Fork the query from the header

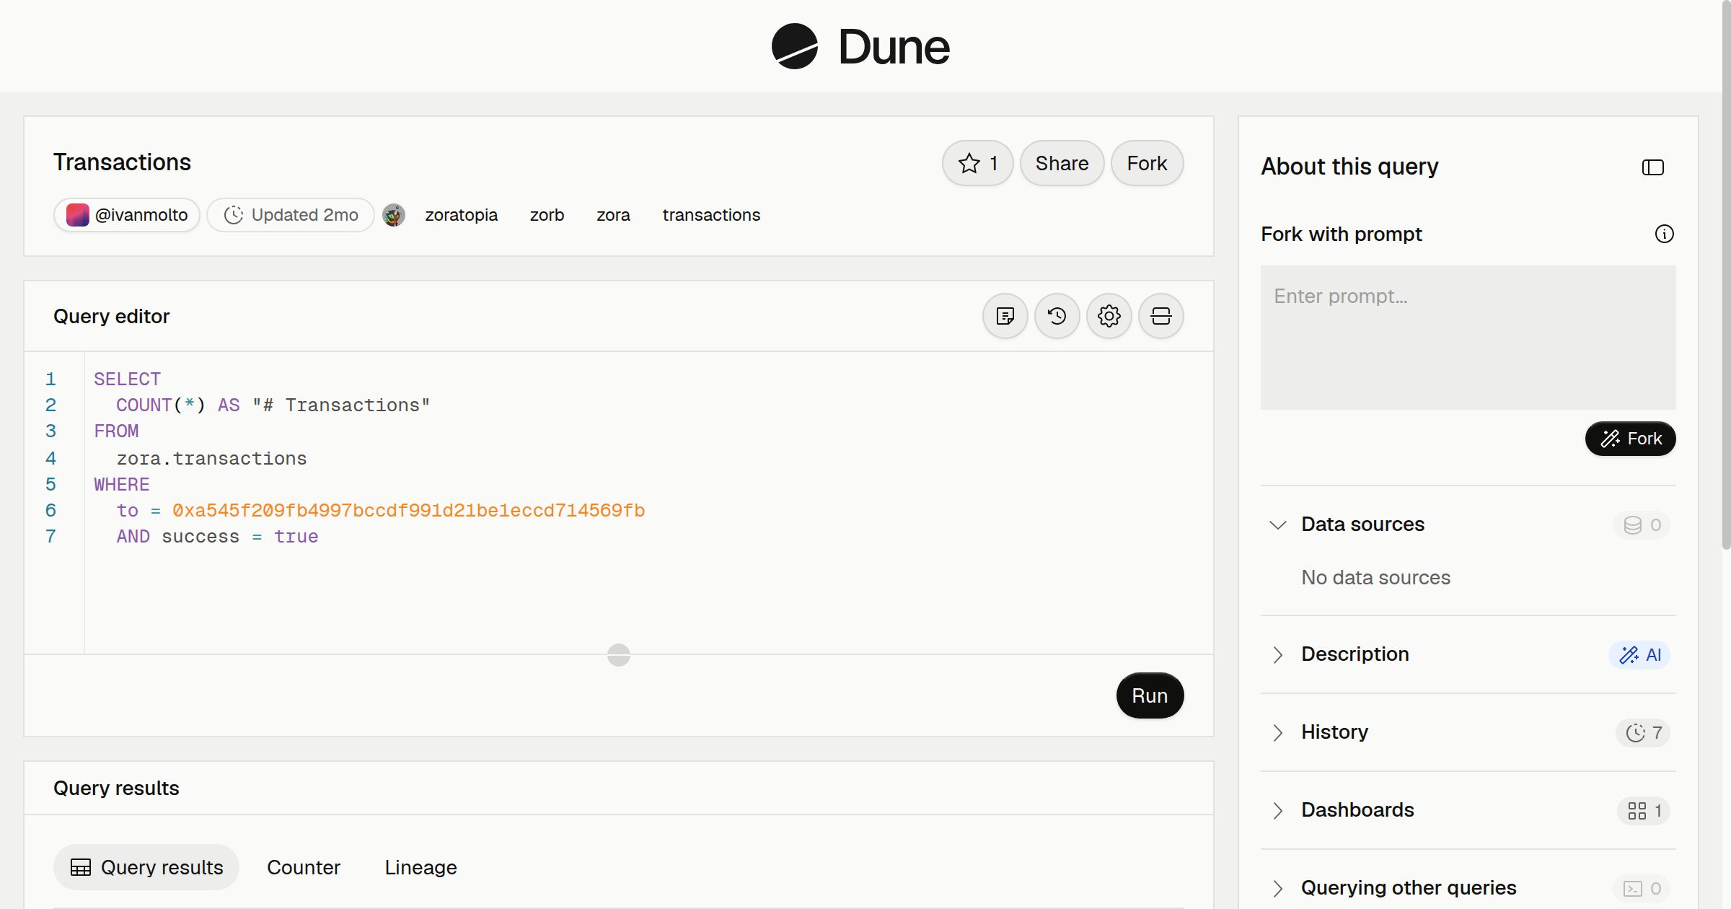point(1147,163)
